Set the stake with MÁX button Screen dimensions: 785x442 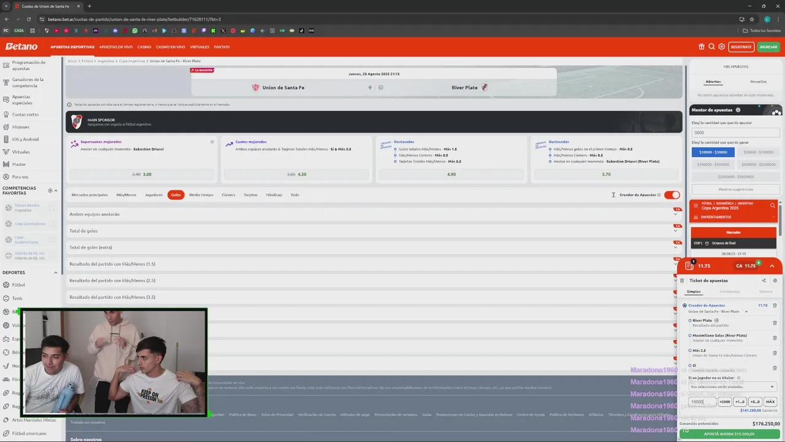770,401
